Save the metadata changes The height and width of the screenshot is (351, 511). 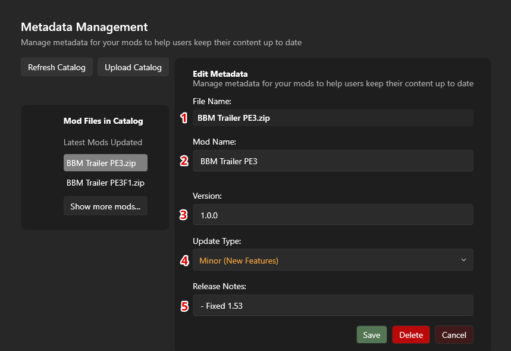[x=371, y=335]
